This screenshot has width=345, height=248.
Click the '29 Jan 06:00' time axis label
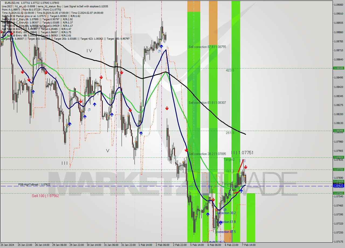pos(60,245)
